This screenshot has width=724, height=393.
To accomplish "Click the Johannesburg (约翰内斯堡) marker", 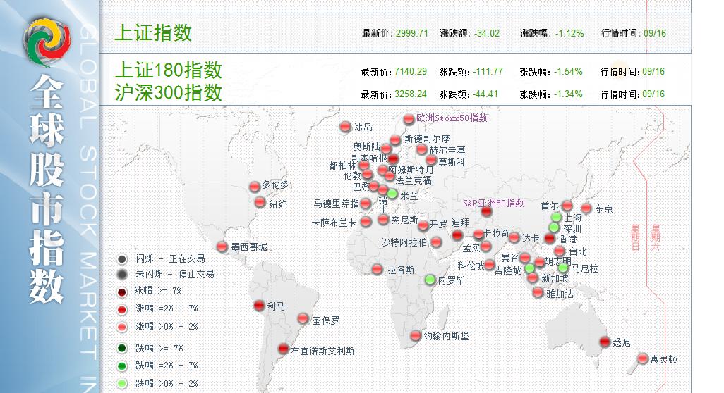I will [x=416, y=335].
